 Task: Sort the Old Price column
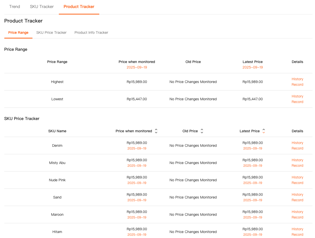point(202,131)
